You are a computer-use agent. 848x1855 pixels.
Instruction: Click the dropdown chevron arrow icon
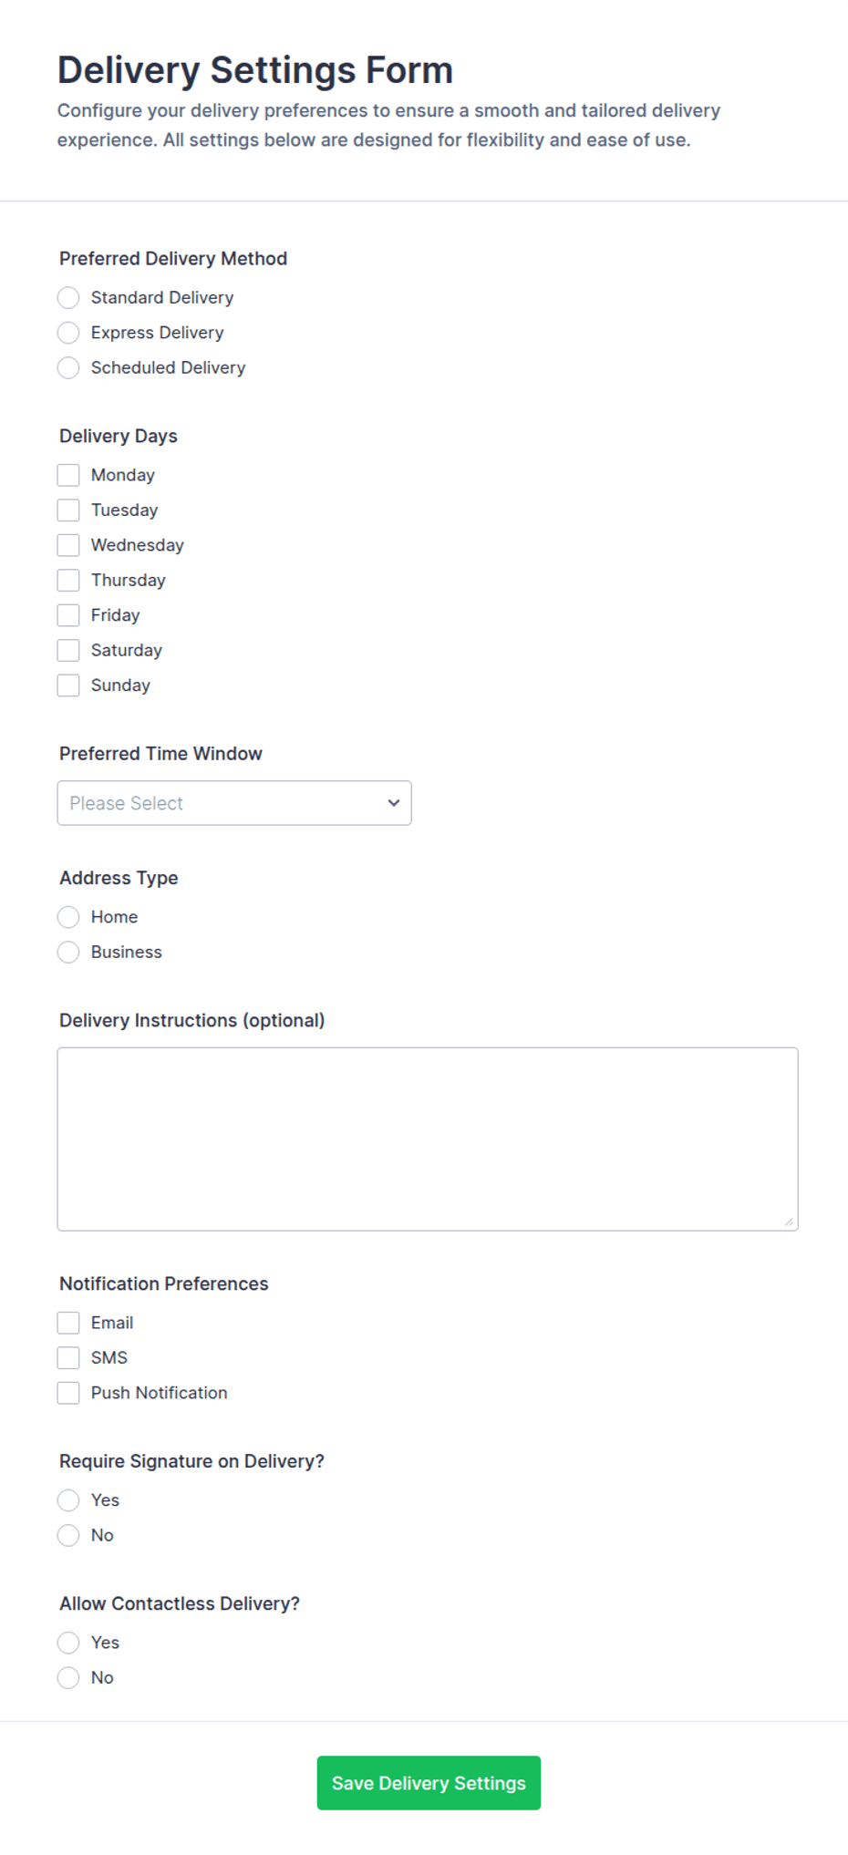tap(394, 803)
